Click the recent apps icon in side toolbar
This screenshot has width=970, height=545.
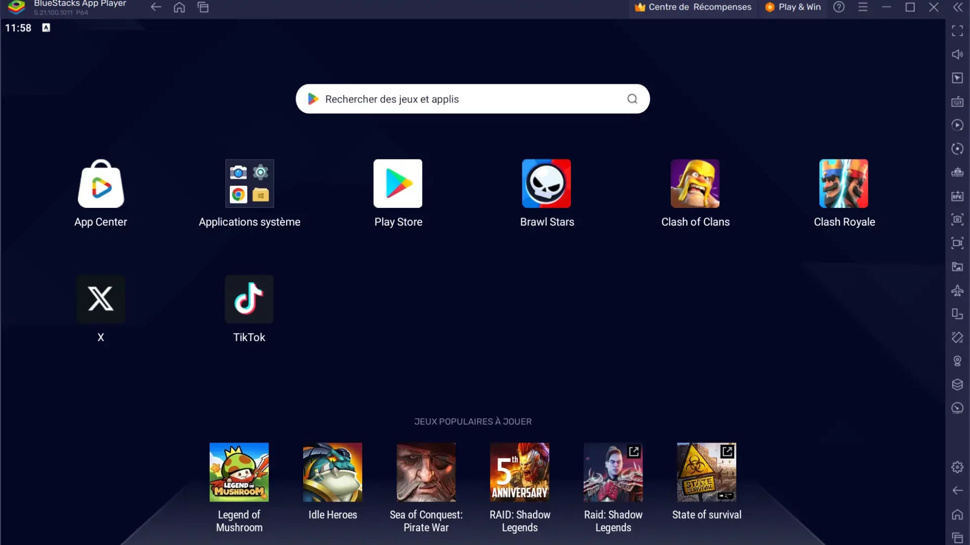(957, 538)
